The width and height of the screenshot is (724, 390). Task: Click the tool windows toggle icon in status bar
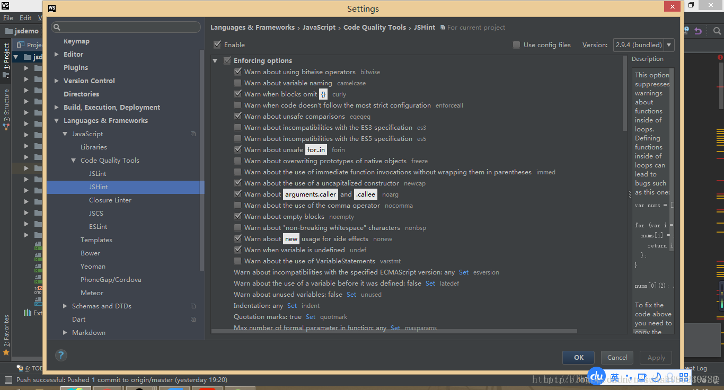pos(8,379)
